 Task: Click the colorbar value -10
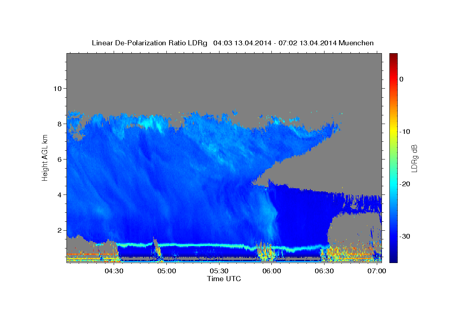pos(406,132)
